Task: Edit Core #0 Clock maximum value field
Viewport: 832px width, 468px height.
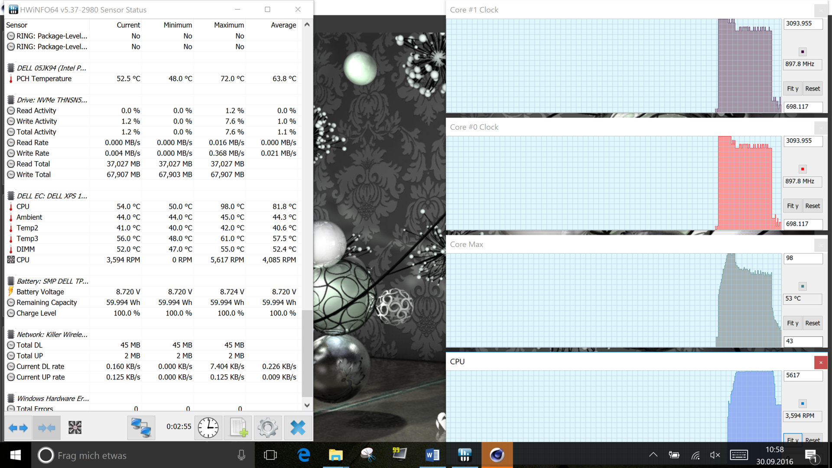Action: click(x=803, y=141)
